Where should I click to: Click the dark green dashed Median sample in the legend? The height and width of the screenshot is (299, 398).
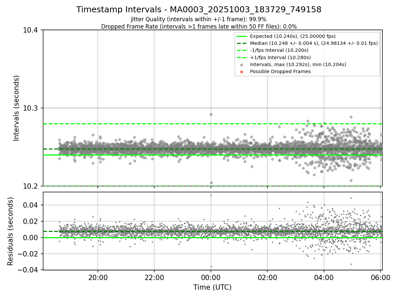(241, 43)
